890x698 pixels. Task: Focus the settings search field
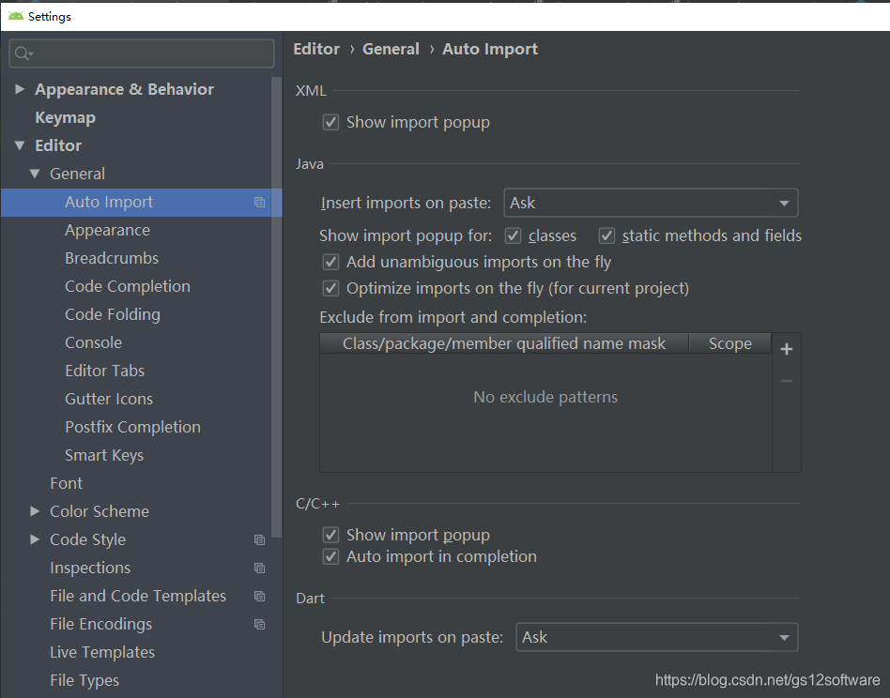(x=142, y=53)
